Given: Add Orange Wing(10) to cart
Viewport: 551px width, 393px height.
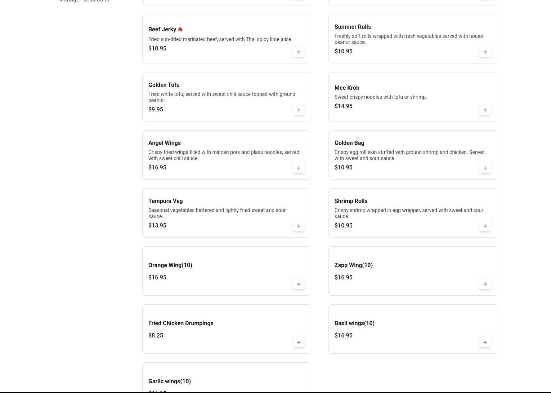Looking at the screenshot, I should pyautogui.click(x=299, y=284).
